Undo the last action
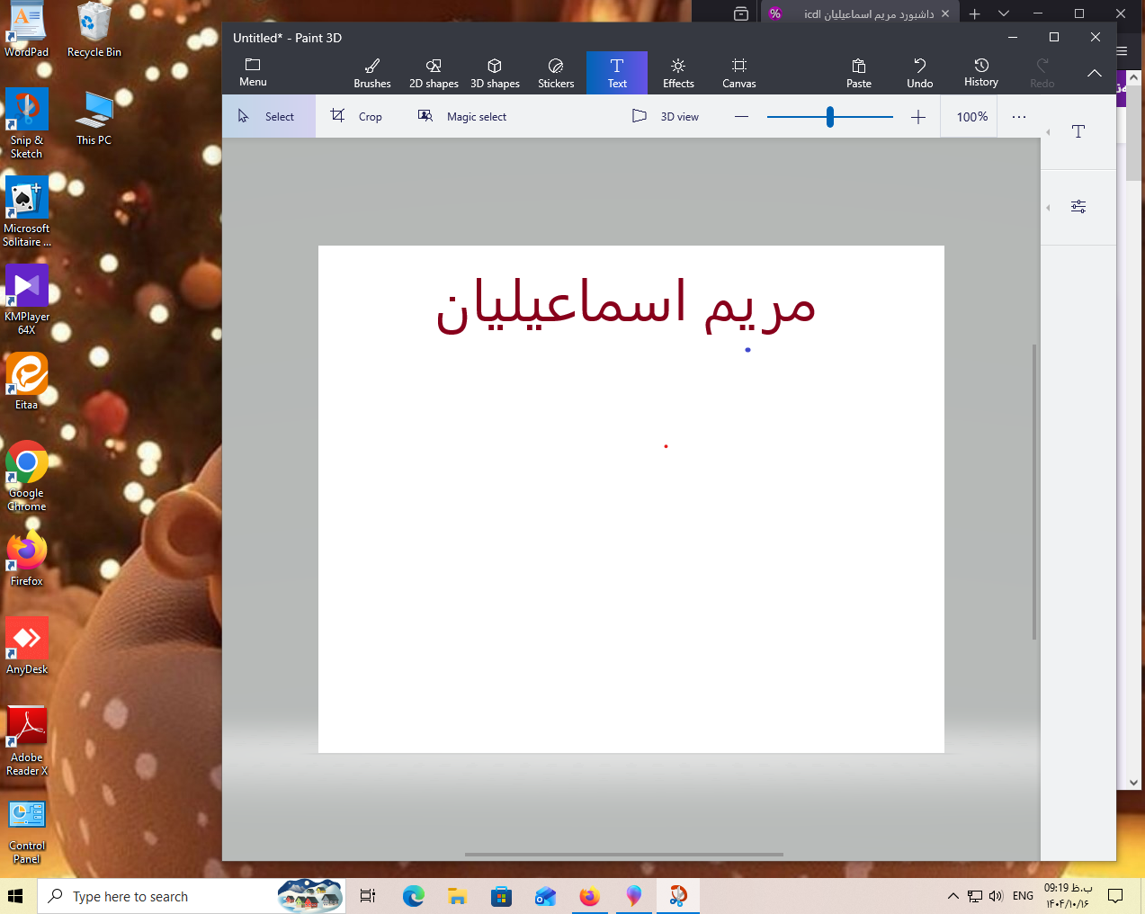This screenshot has height=914, width=1145. pos(919,73)
